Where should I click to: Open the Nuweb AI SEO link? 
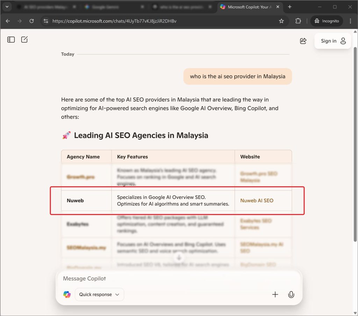pos(257,200)
